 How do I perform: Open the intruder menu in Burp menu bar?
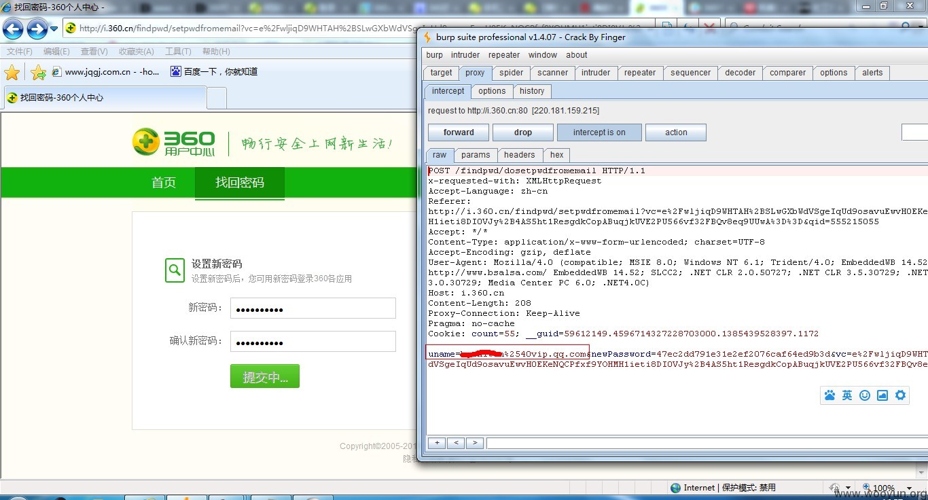(465, 55)
